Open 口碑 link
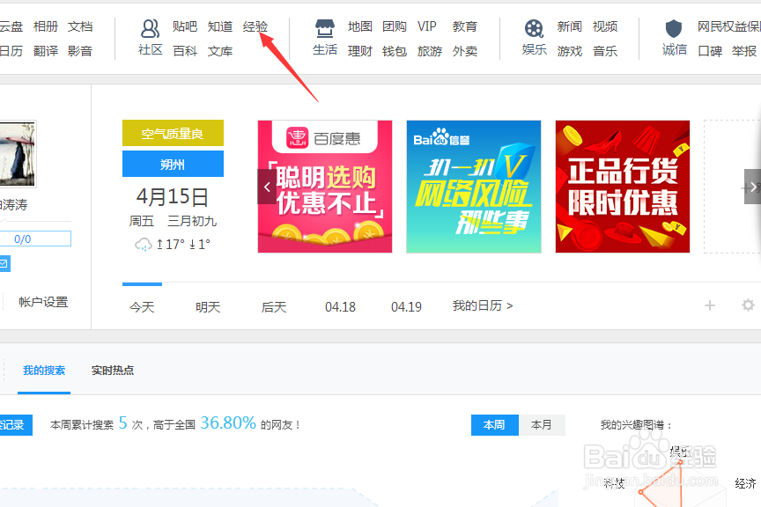Screen dimensions: 761x507 point(710,51)
